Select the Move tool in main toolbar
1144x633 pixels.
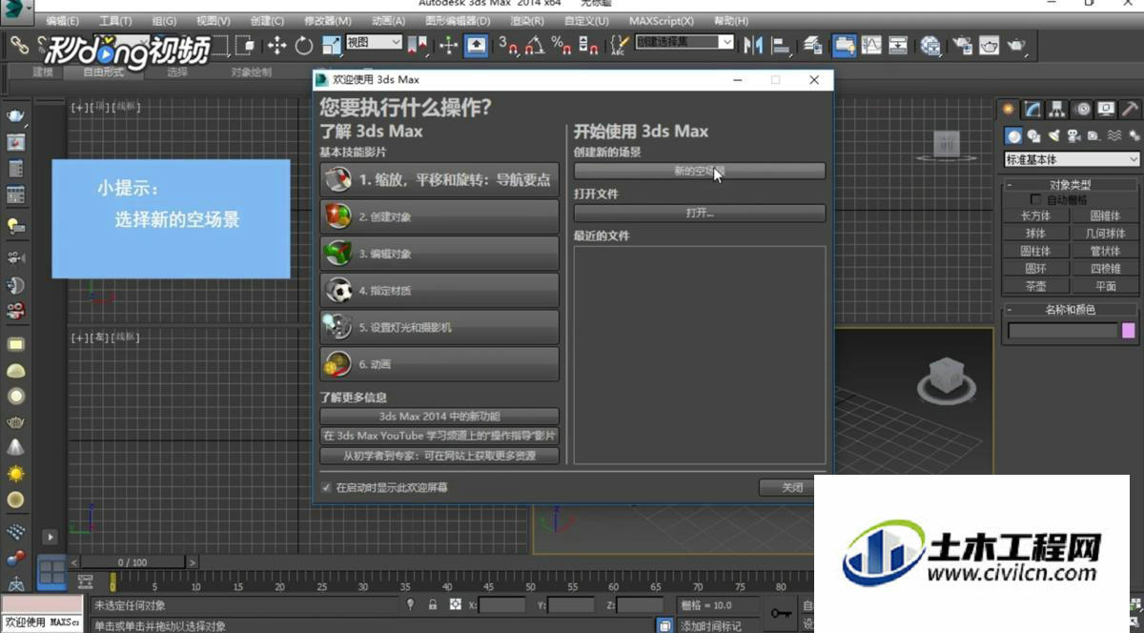276,45
